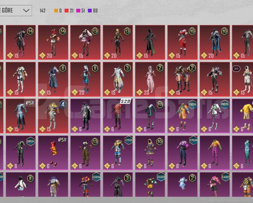Select the blue-haired white robe outfit

point(53,185)
